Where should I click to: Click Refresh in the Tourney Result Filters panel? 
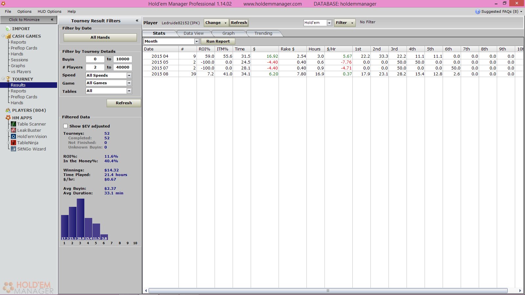124,103
